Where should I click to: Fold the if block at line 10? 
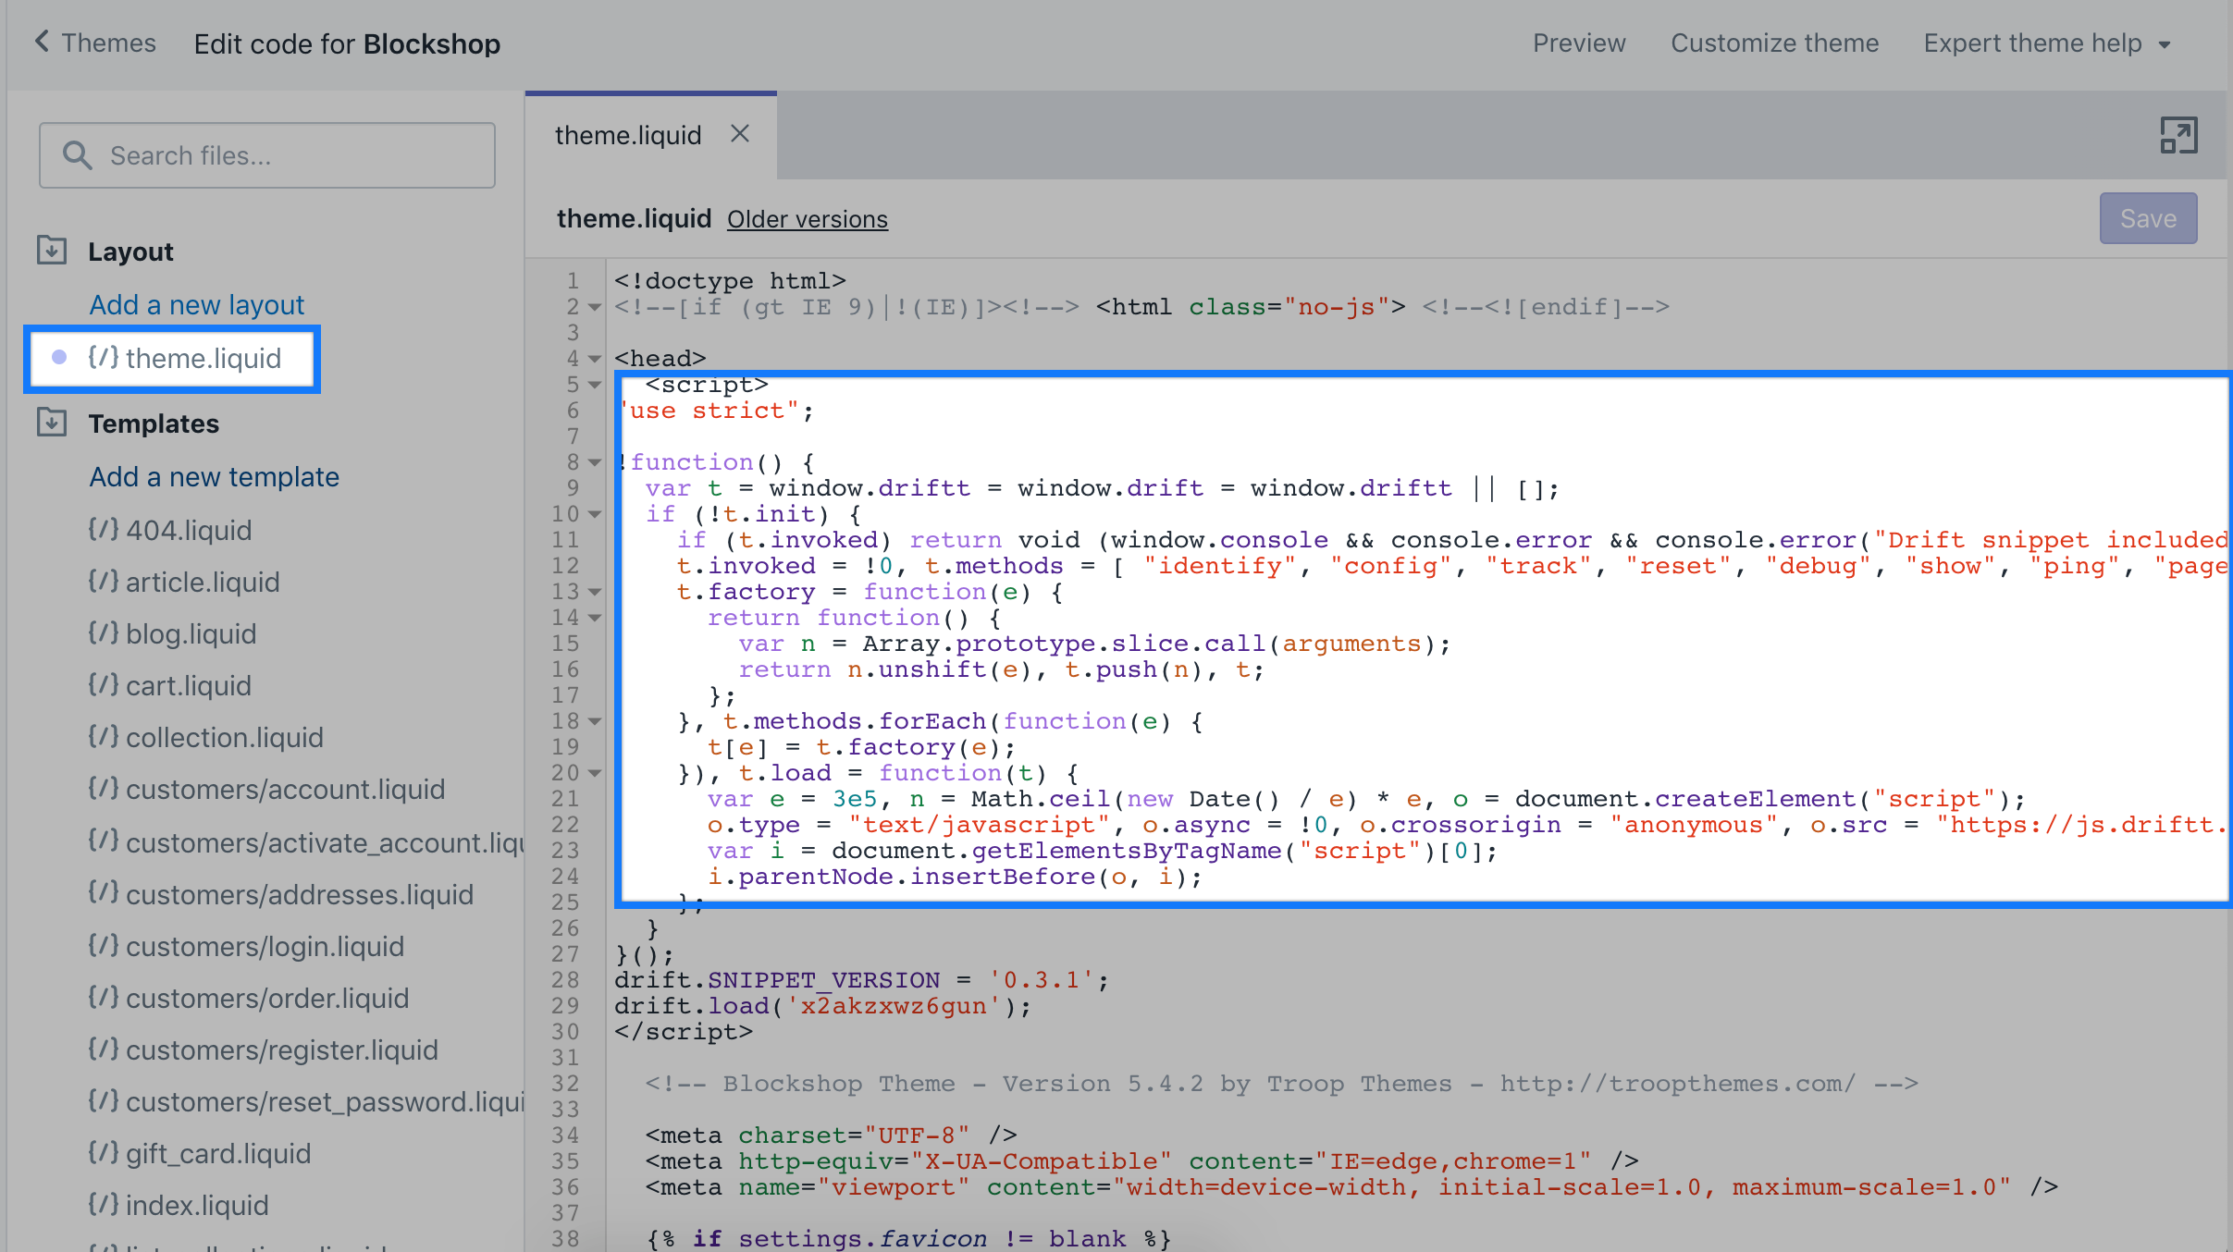595,514
